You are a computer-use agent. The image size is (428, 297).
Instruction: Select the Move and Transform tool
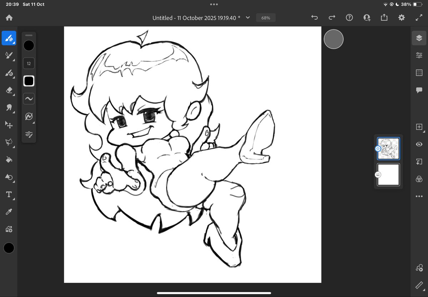pos(9,125)
